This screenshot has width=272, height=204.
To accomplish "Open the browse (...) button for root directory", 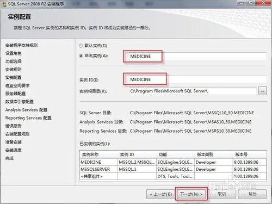I will [262, 91].
